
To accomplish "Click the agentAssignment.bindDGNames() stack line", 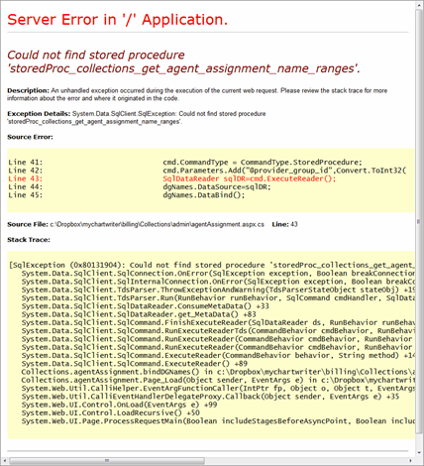I will tap(218, 372).
